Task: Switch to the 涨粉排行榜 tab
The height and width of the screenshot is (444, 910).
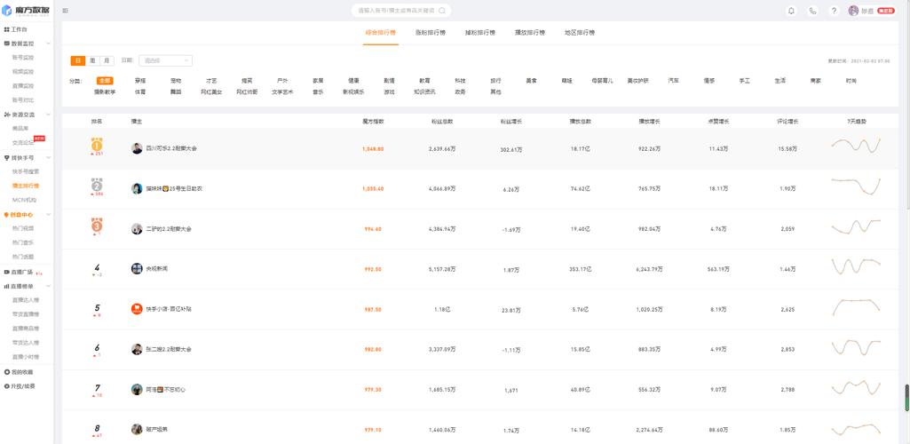Action: (431, 32)
